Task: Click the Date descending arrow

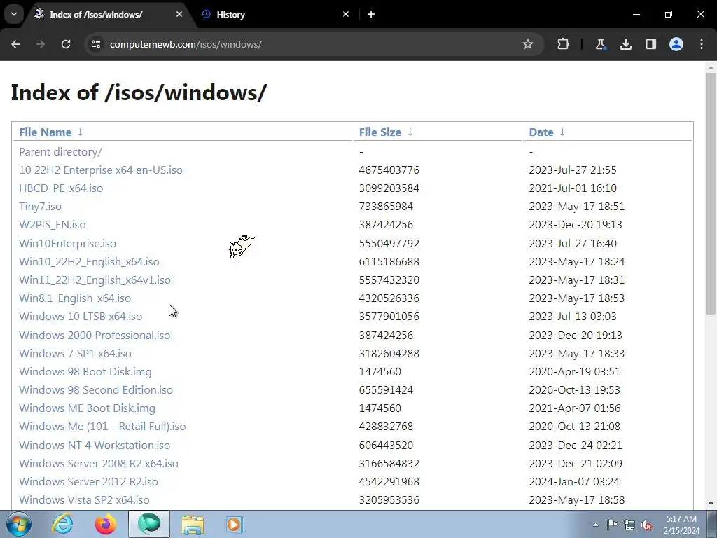Action: coord(562,132)
